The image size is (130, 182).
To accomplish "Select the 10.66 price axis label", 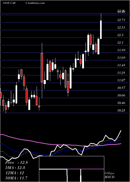I will pyautogui.click(x=121, y=95).
